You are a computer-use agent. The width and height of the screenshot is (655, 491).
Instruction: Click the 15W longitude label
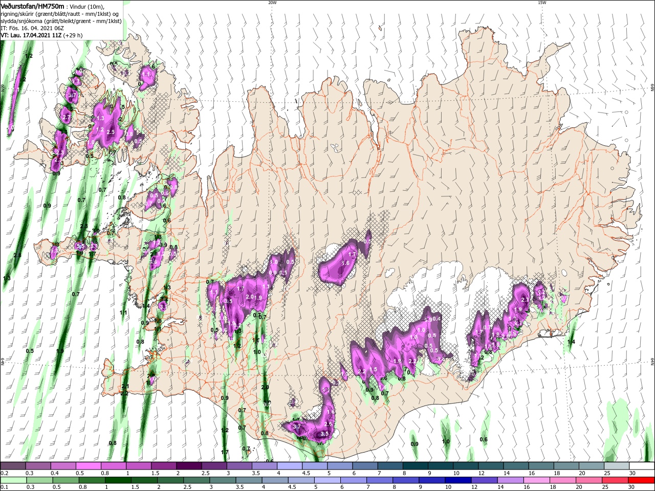tap(542, 3)
